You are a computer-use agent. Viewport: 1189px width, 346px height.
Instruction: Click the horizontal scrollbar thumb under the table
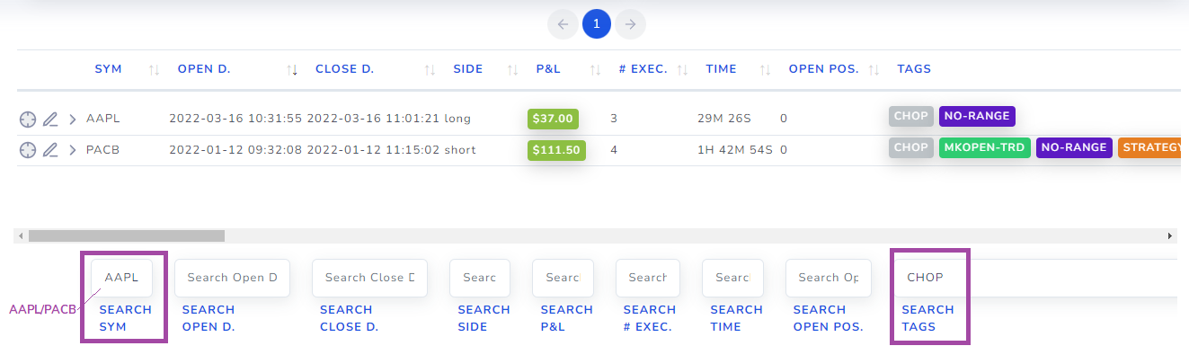pos(126,235)
